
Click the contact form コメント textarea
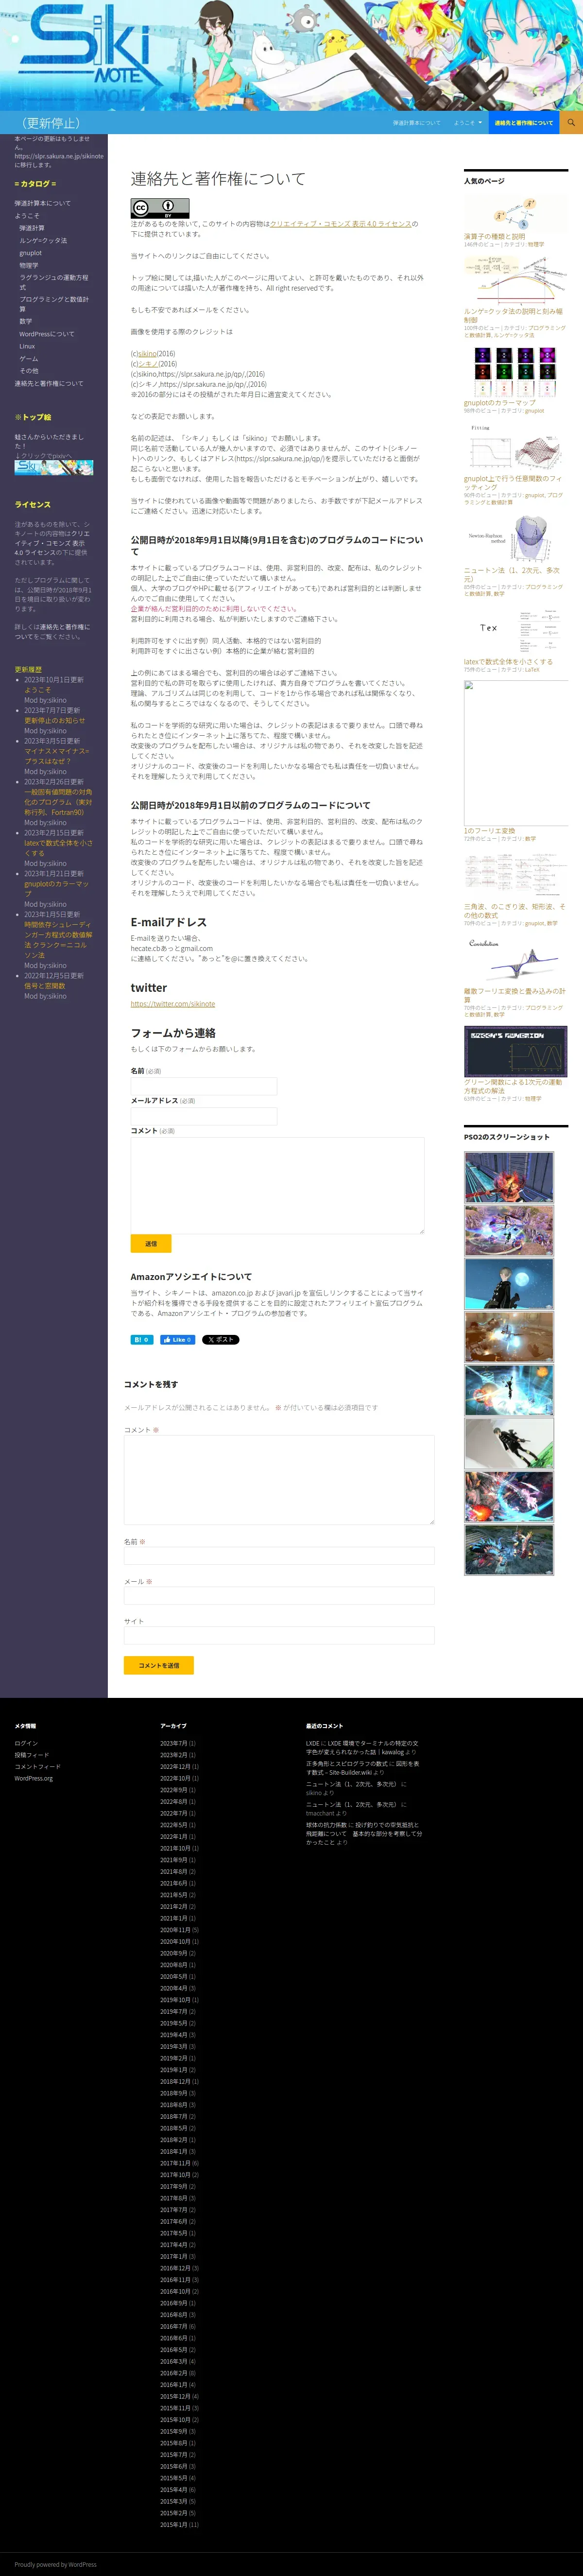[278, 1185]
